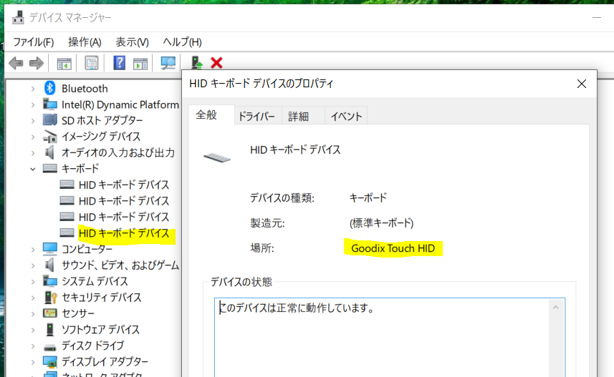Toggle the action pane toolbar icon

click(x=140, y=64)
